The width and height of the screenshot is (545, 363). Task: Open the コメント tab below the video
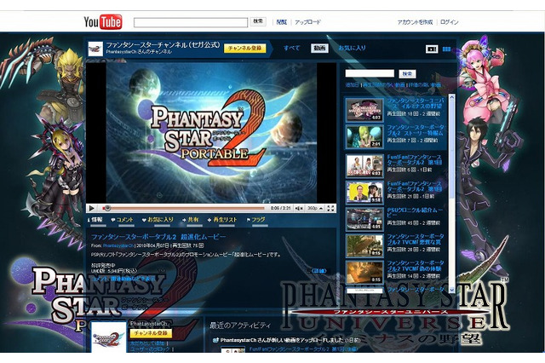(x=123, y=220)
